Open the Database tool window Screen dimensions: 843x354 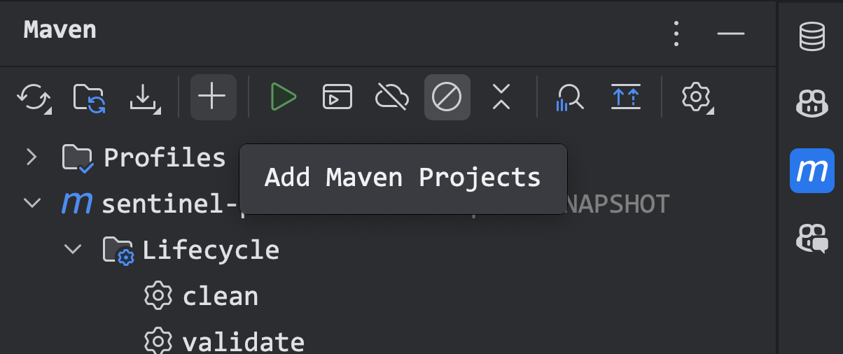pyautogui.click(x=812, y=36)
